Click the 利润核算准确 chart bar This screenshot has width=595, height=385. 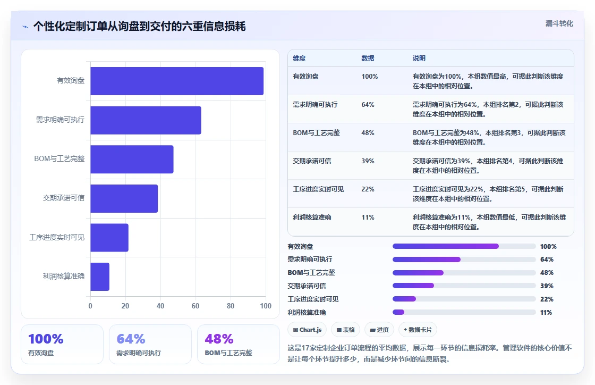(x=100, y=277)
